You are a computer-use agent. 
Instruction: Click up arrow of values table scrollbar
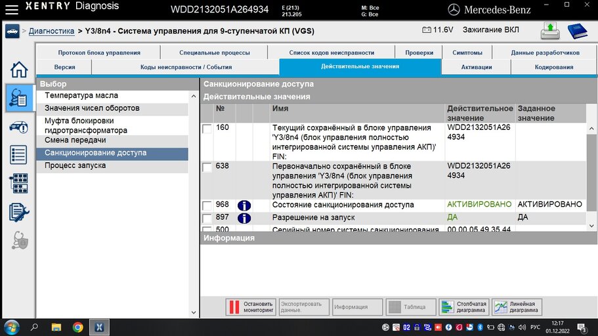[x=591, y=129]
